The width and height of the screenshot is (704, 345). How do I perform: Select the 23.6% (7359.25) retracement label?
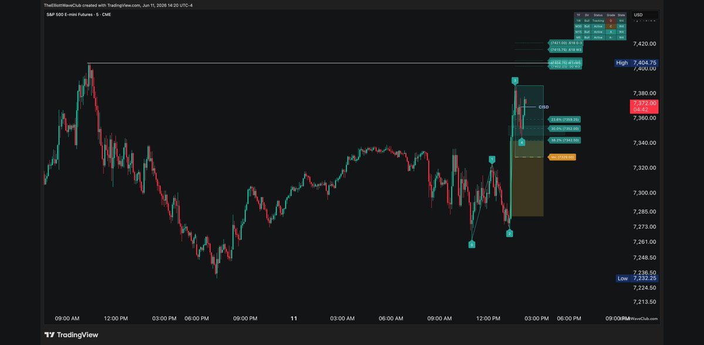566,119
